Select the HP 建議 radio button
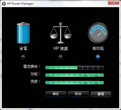The image size is (121, 110). (x=60, y=57)
